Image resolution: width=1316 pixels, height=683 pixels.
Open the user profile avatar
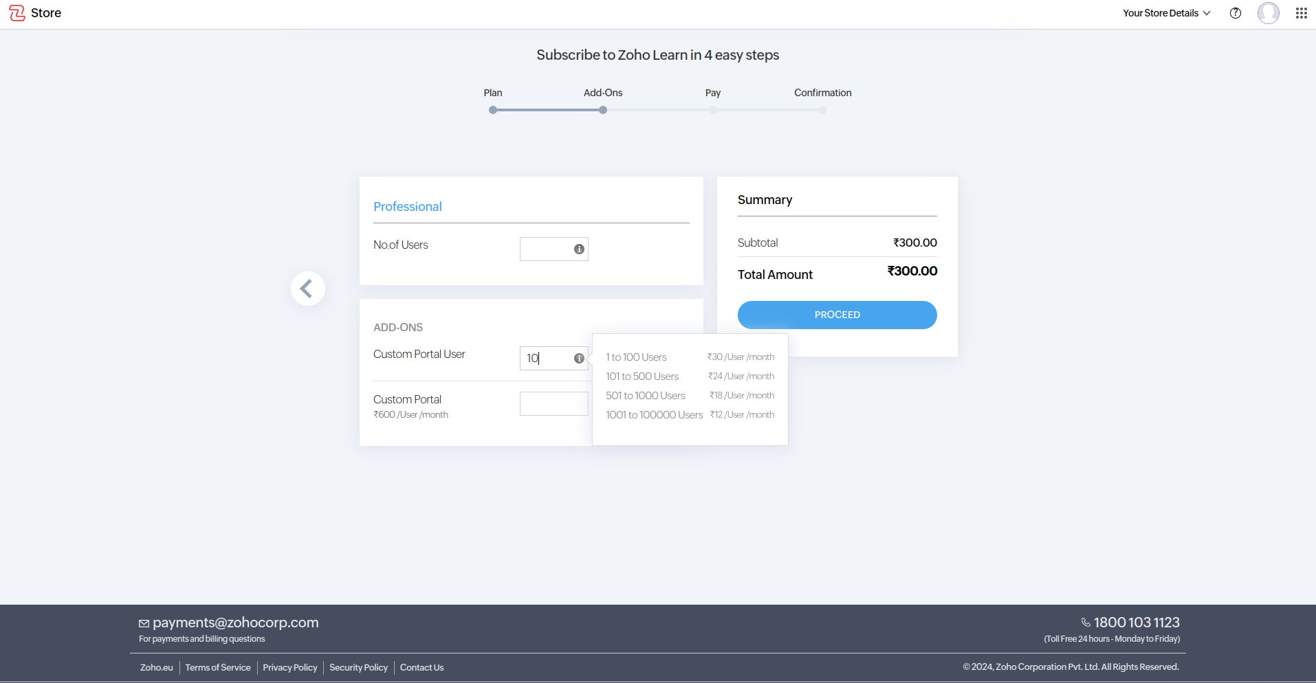1269,13
